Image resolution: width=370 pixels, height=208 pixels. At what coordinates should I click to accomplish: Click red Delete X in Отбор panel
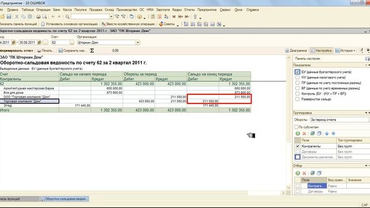tap(305, 173)
